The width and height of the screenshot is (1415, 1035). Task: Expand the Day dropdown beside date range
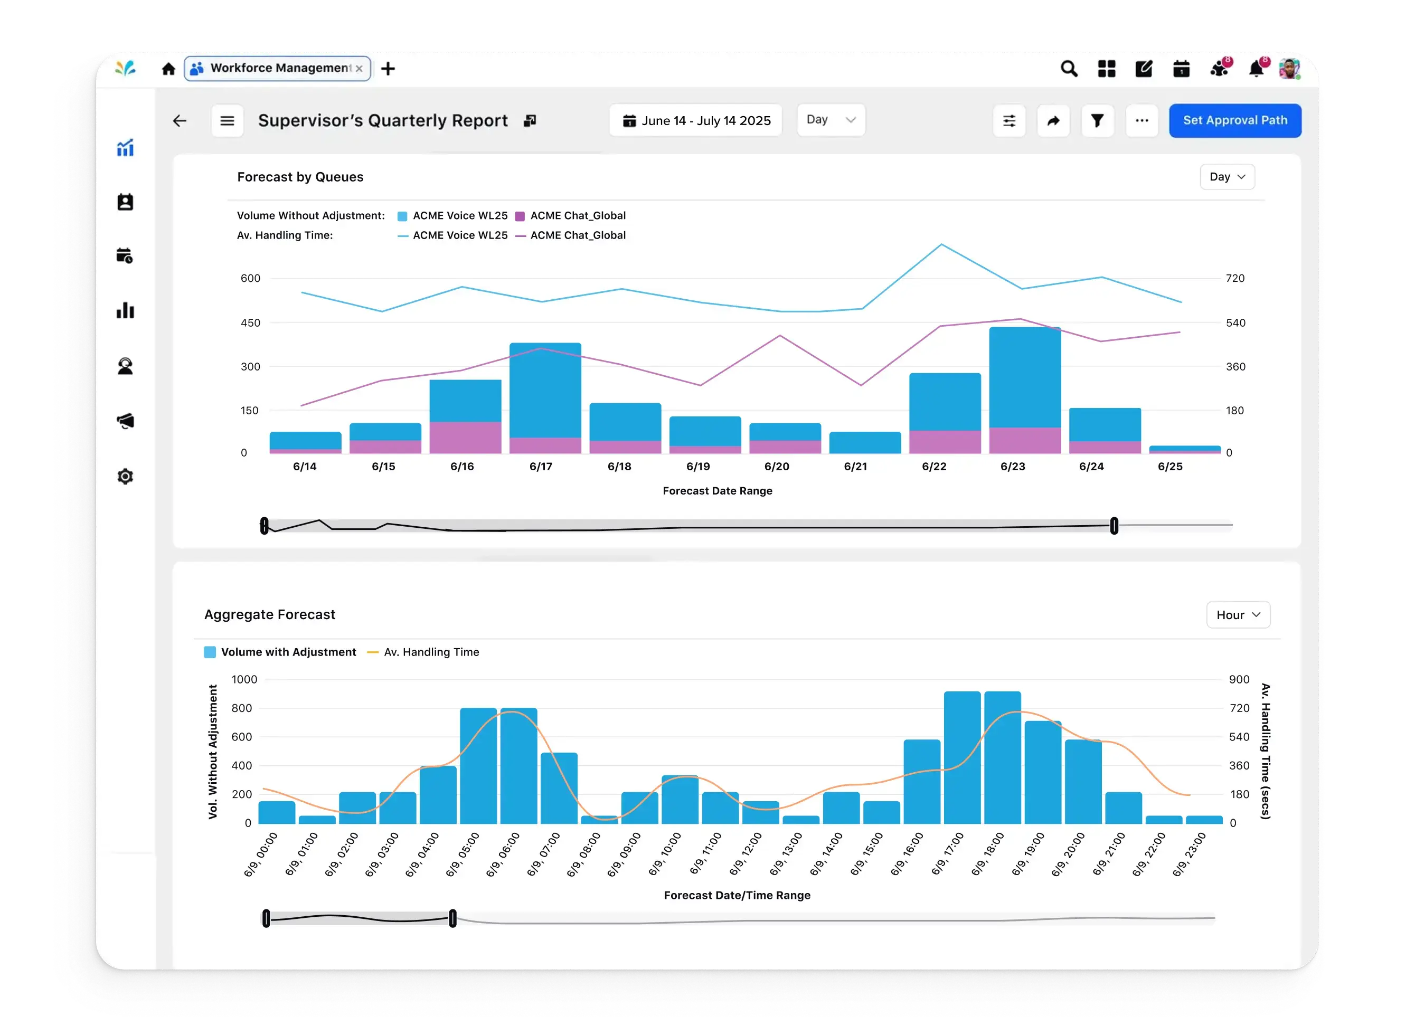[x=831, y=120]
